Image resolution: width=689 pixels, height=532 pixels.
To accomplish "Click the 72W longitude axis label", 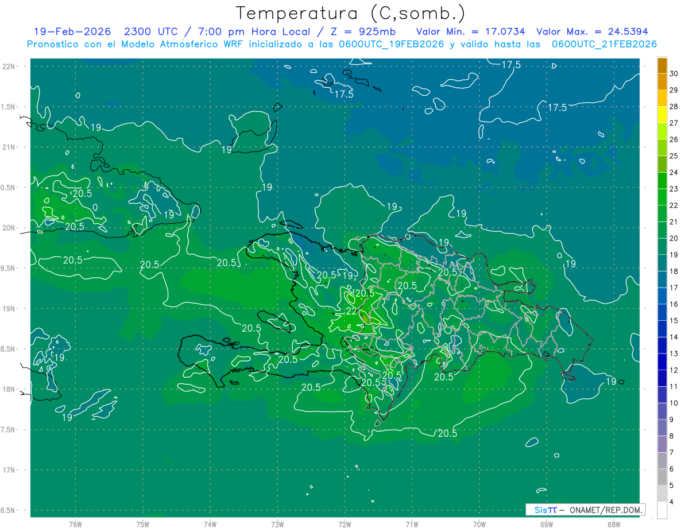I will 344,525.
